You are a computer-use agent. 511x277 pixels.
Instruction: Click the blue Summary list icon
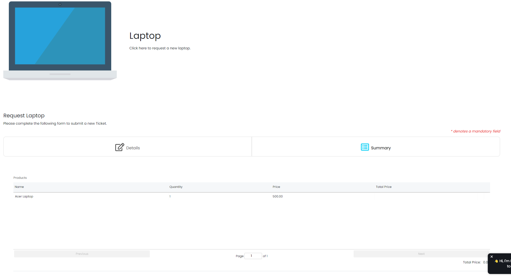[365, 147]
